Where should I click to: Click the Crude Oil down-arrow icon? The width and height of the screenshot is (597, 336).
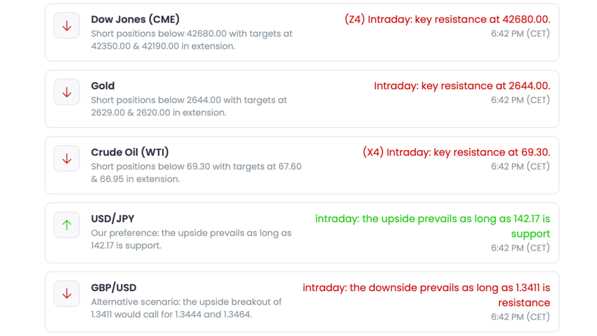[x=66, y=159]
